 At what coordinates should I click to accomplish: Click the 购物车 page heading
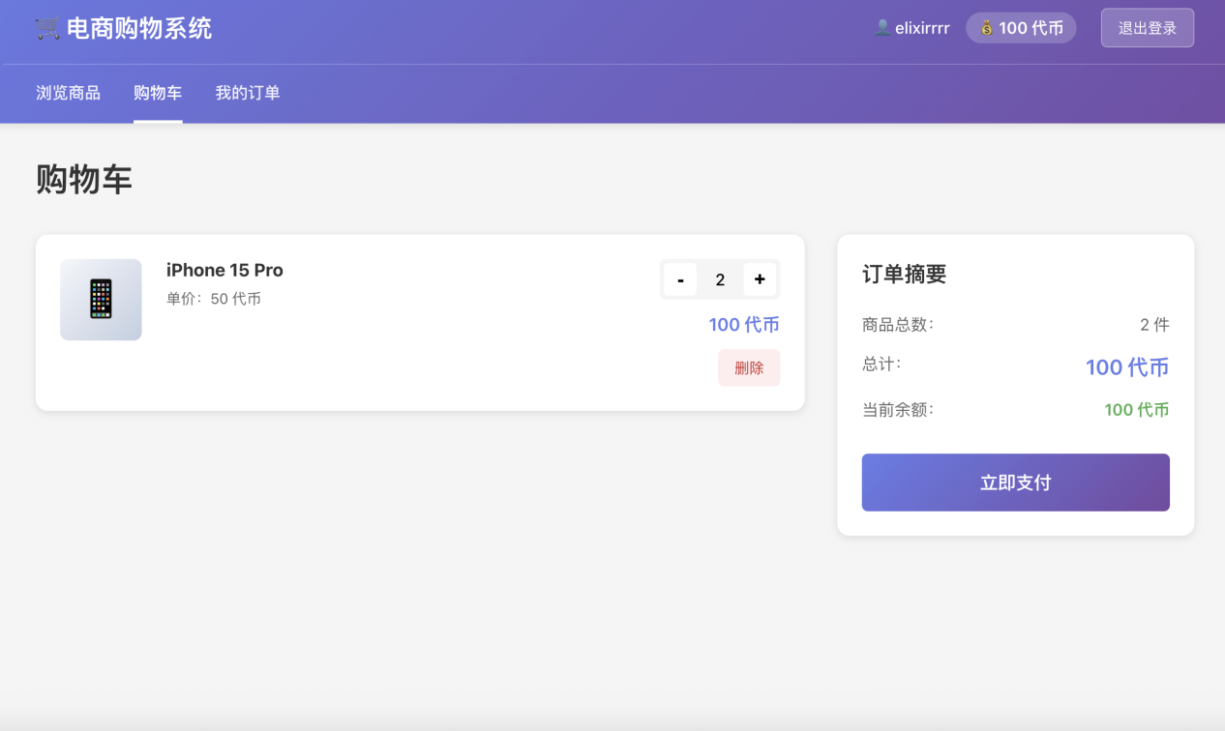(84, 180)
